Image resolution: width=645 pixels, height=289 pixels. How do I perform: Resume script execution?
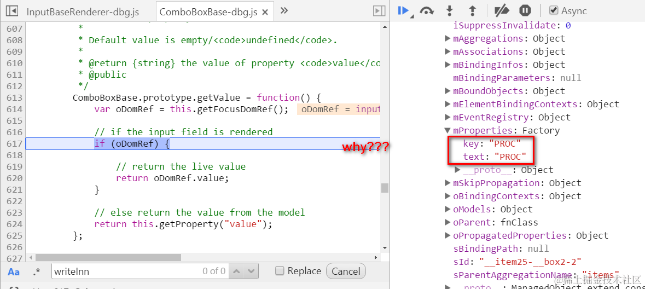[x=404, y=11]
